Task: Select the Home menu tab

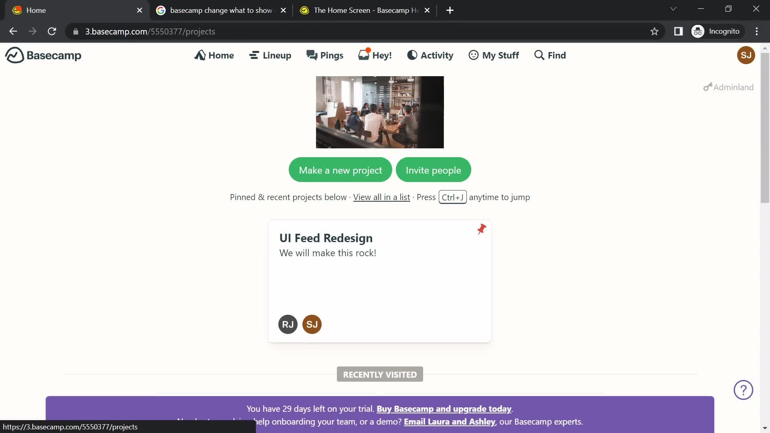Action: coord(214,55)
